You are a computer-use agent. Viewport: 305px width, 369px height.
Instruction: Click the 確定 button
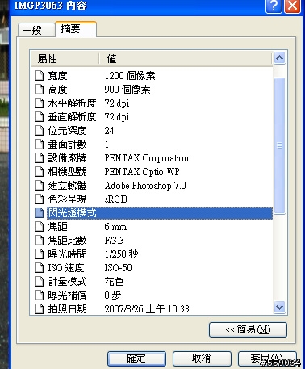tap(136, 359)
